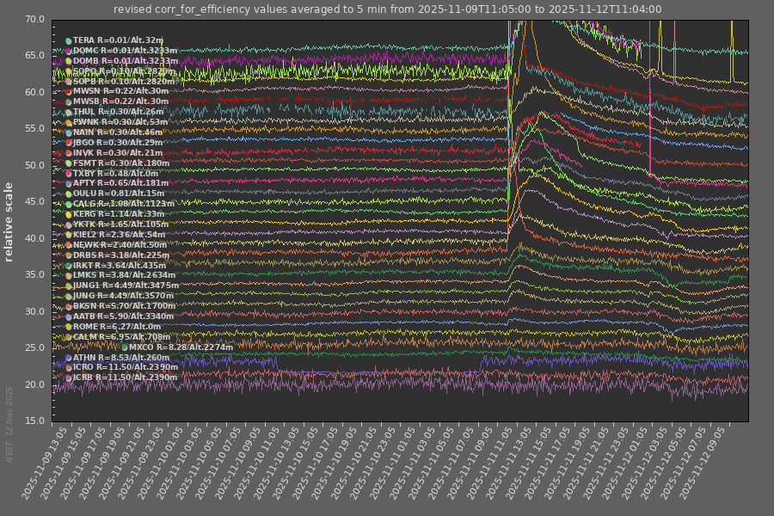Click the 15.0 y-axis tick label

(x=35, y=421)
